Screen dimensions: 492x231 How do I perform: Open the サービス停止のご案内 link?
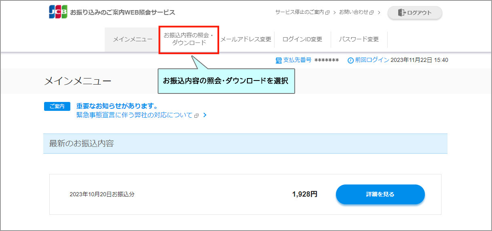pyautogui.click(x=300, y=12)
